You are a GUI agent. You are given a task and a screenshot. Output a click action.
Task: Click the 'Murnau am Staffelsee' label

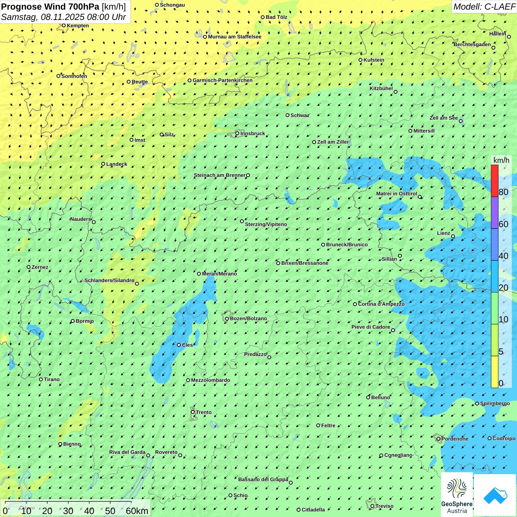point(234,37)
